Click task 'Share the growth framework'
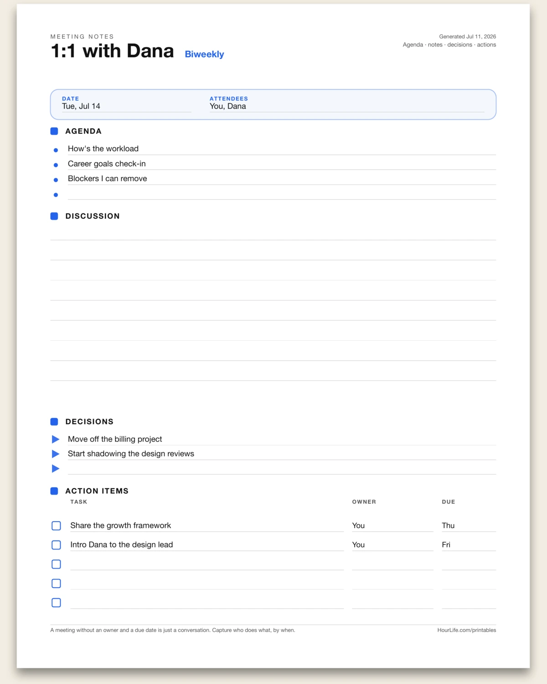 point(121,526)
